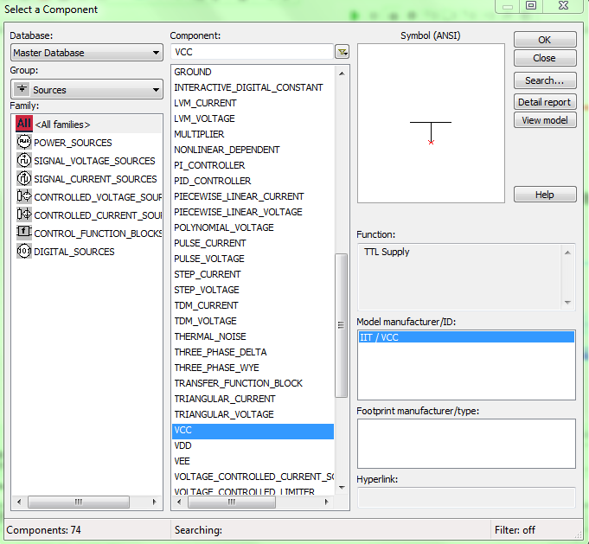This screenshot has width=589, height=544.
Task: Open the Search... dialog
Action: (545, 80)
